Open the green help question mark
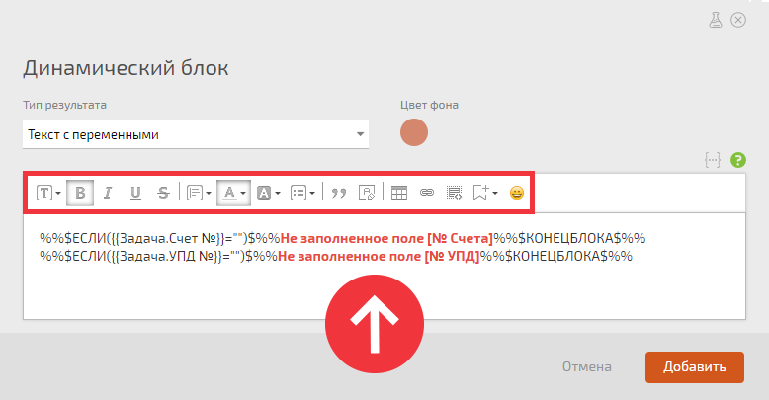The width and height of the screenshot is (769, 400). 738,160
